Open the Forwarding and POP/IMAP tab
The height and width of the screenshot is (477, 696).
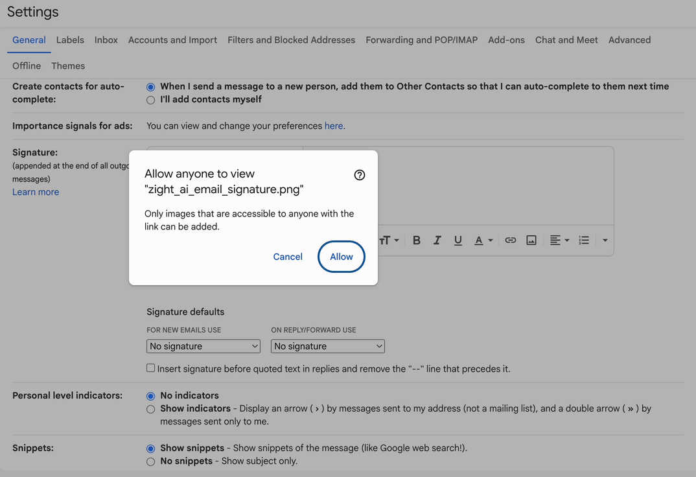(421, 40)
